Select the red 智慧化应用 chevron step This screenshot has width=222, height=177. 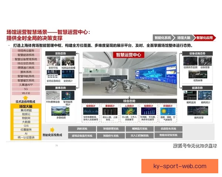point(205,38)
